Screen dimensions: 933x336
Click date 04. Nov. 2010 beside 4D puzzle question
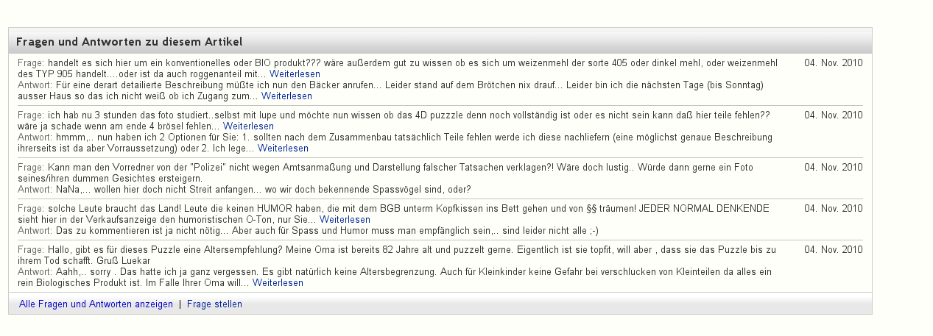[x=833, y=115]
